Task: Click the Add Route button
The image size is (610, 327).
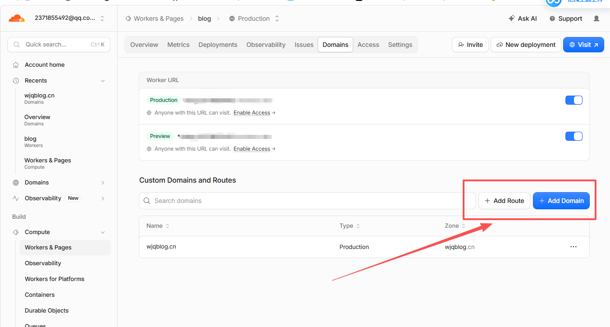Action: [504, 201]
